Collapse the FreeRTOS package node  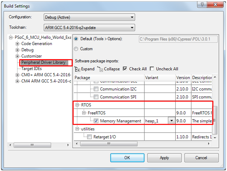click(x=84, y=113)
